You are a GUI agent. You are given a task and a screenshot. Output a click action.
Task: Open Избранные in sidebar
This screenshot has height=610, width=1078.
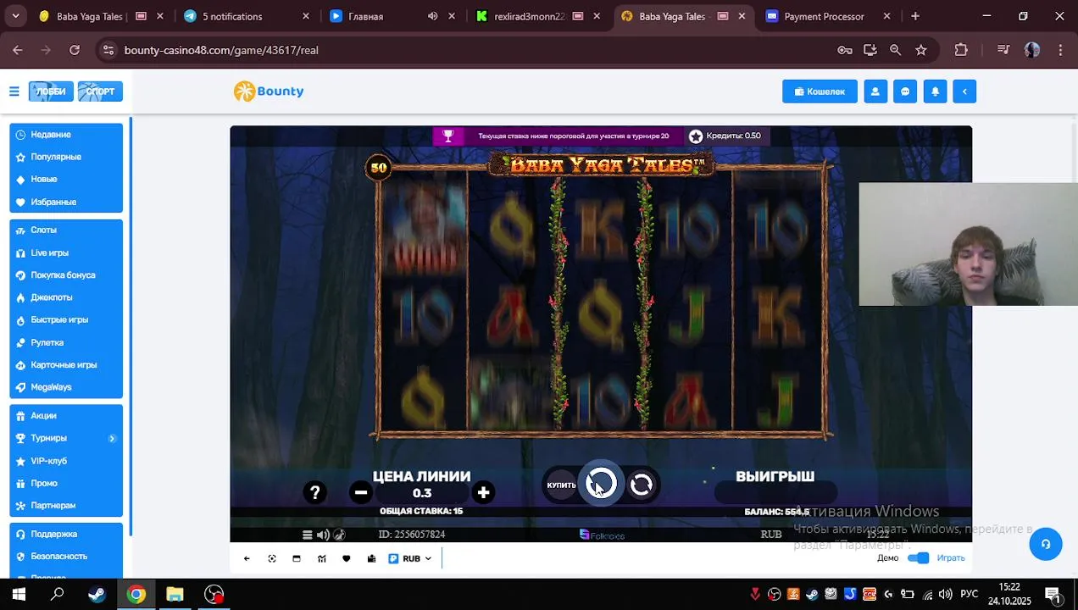click(66, 202)
